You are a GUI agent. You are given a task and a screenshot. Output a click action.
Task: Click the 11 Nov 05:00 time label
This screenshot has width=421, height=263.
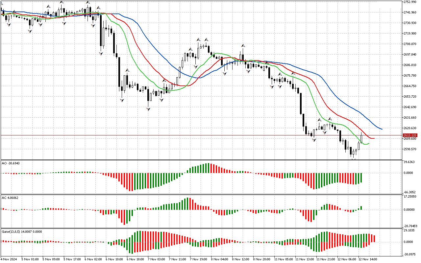coord(283,259)
